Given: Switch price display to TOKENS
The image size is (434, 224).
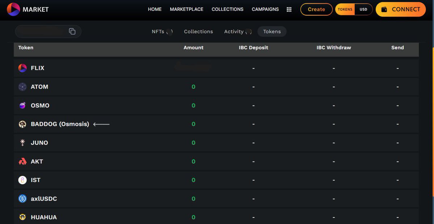Looking at the screenshot, I should click(345, 9).
